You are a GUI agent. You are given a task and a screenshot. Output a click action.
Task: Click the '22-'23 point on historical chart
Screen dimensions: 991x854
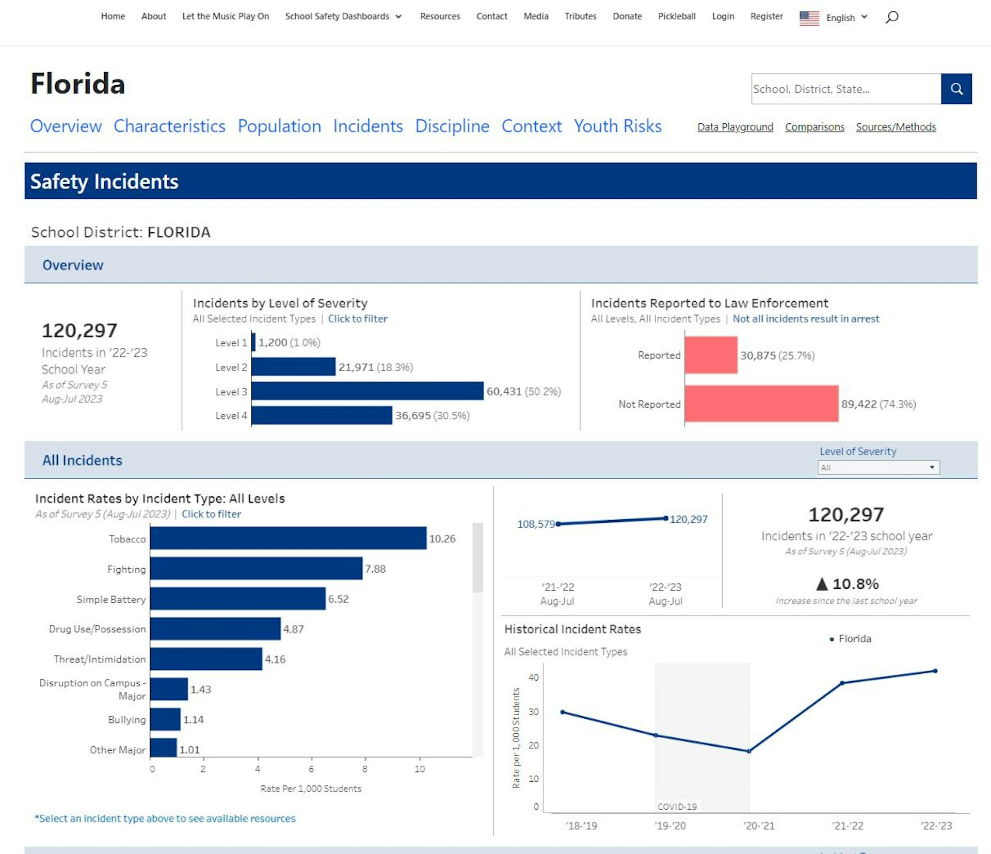pos(935,671)
